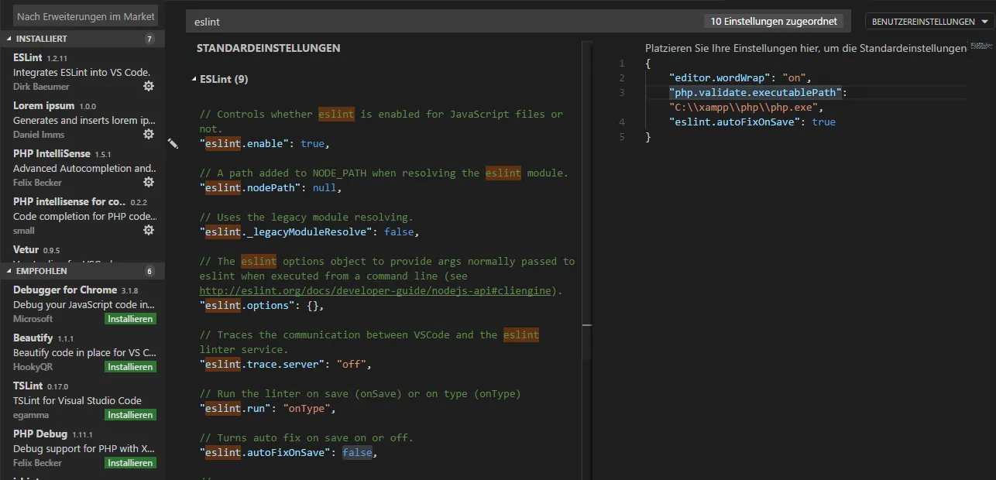Install the Beautify extension
The width and height of the screenshot is (996, 480).
130,367
